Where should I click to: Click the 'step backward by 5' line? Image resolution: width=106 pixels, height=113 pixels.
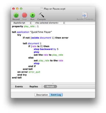pos(46,49)
